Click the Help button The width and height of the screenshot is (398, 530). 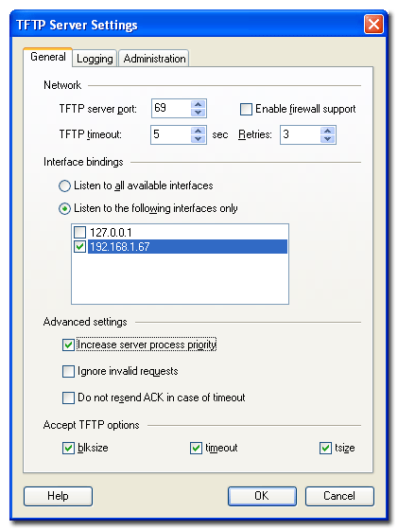pyautogui.click(x=58, y=496)
